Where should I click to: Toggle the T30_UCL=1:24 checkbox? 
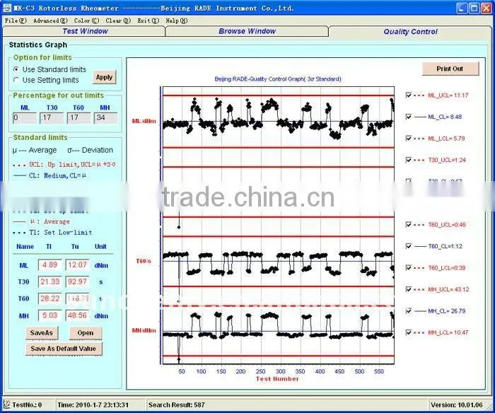409,160
